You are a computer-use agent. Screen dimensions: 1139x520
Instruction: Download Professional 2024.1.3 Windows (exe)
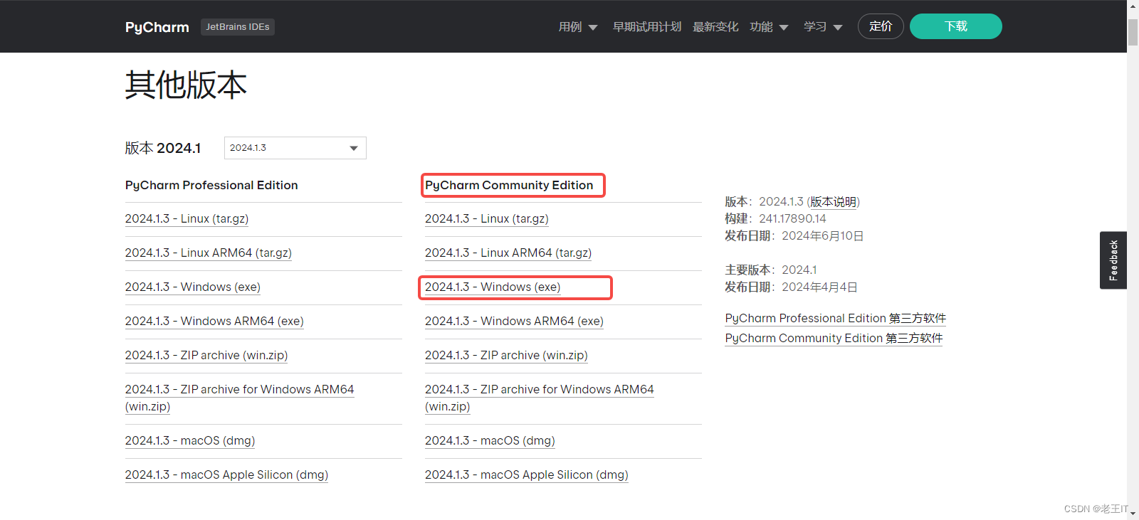193,287
